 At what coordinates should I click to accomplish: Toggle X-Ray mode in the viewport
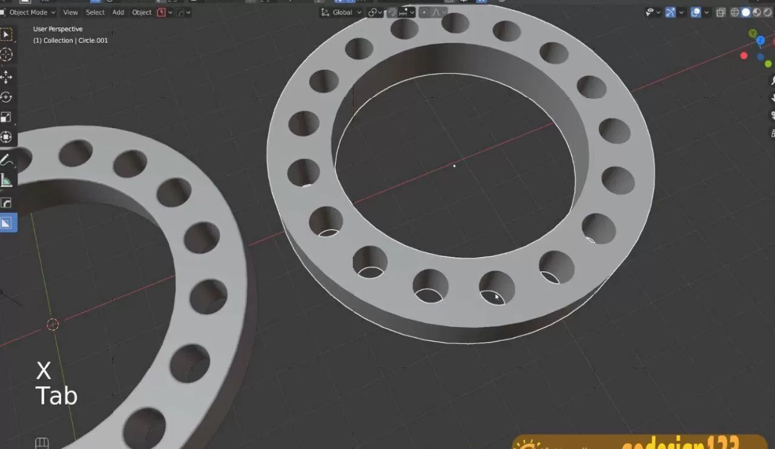(x=721, y=12)
